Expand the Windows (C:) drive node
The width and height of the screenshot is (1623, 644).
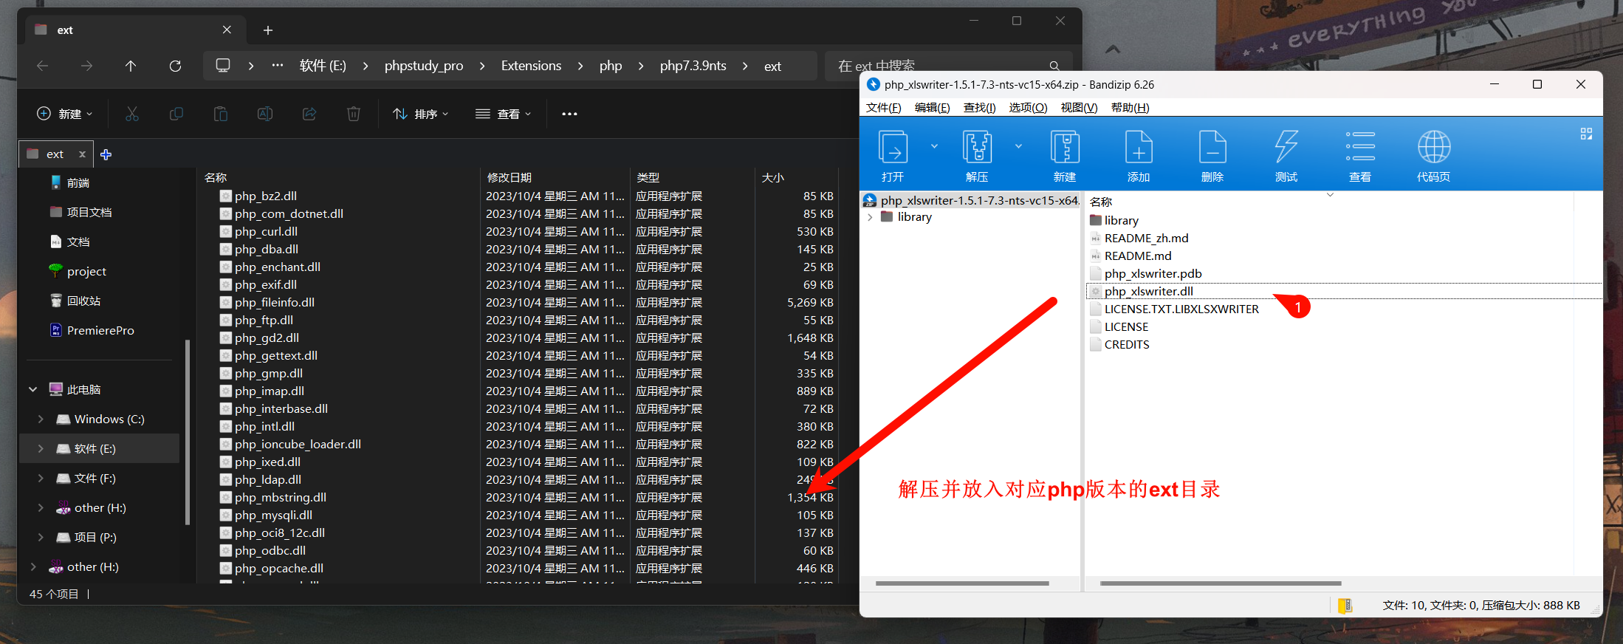point(41,419)
